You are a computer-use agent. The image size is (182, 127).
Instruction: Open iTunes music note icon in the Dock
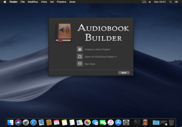click(x=111, y=122)
